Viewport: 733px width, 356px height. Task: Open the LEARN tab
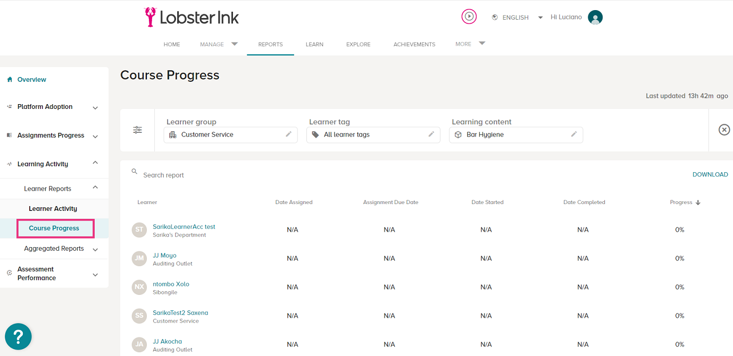point(314,45)
